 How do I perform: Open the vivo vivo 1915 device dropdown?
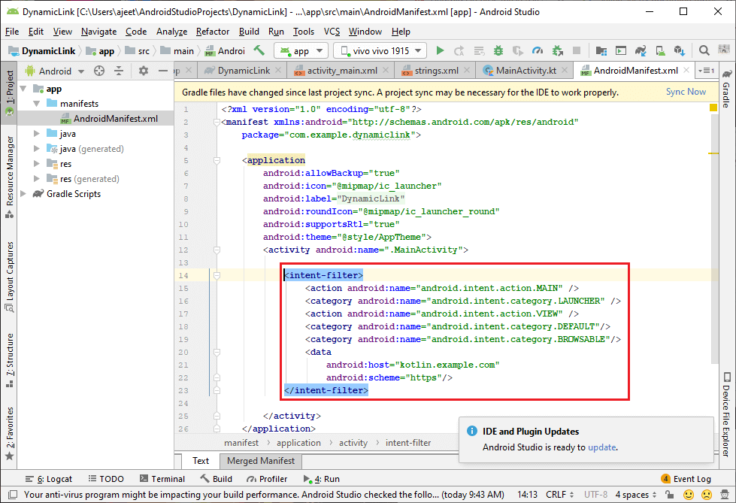380,50
